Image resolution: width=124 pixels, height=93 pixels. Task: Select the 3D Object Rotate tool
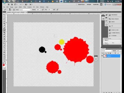(x=4, y=55)
